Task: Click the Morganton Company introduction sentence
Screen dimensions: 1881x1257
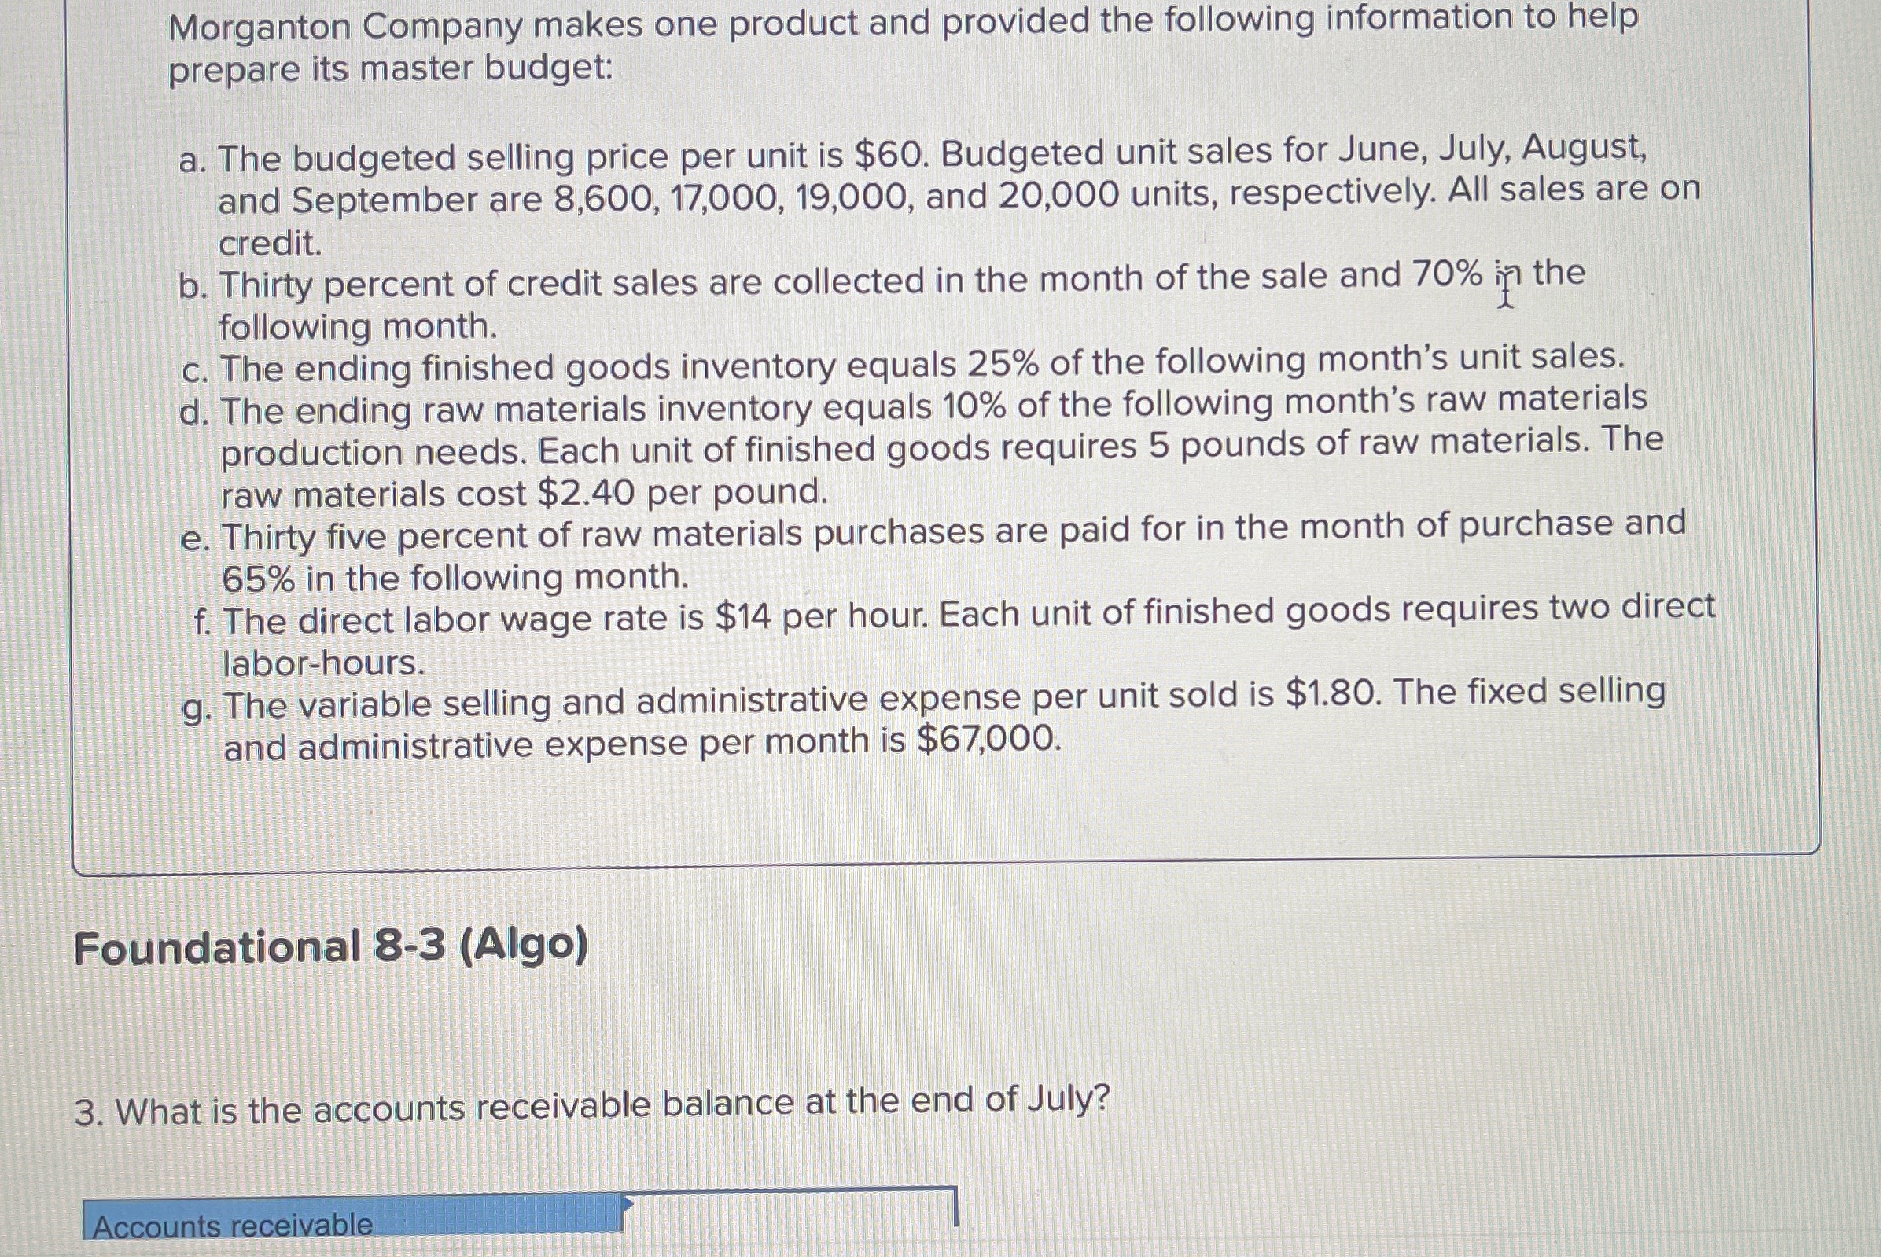Action: [903, 45]
